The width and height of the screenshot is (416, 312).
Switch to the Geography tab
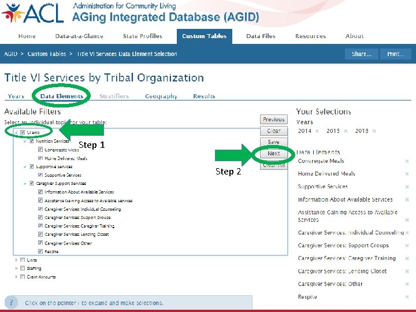click(x=161, y=96)
